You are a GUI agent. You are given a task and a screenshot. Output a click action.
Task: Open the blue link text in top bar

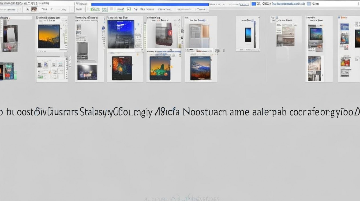(288, 4)
